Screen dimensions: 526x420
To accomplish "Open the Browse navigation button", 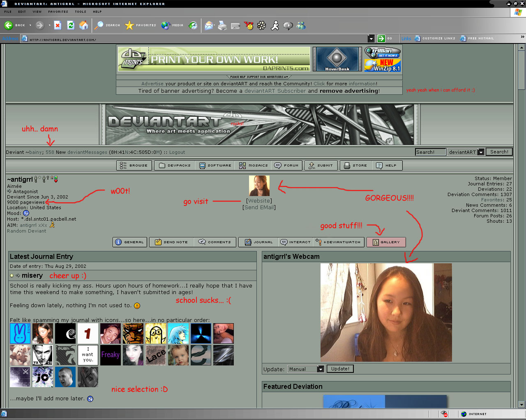I will tap(134, 166).
